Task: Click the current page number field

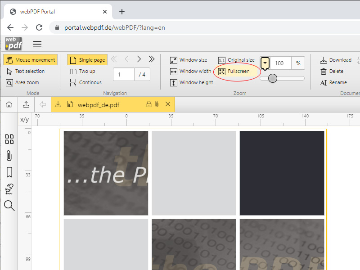Action: click(x=124, y=74)
